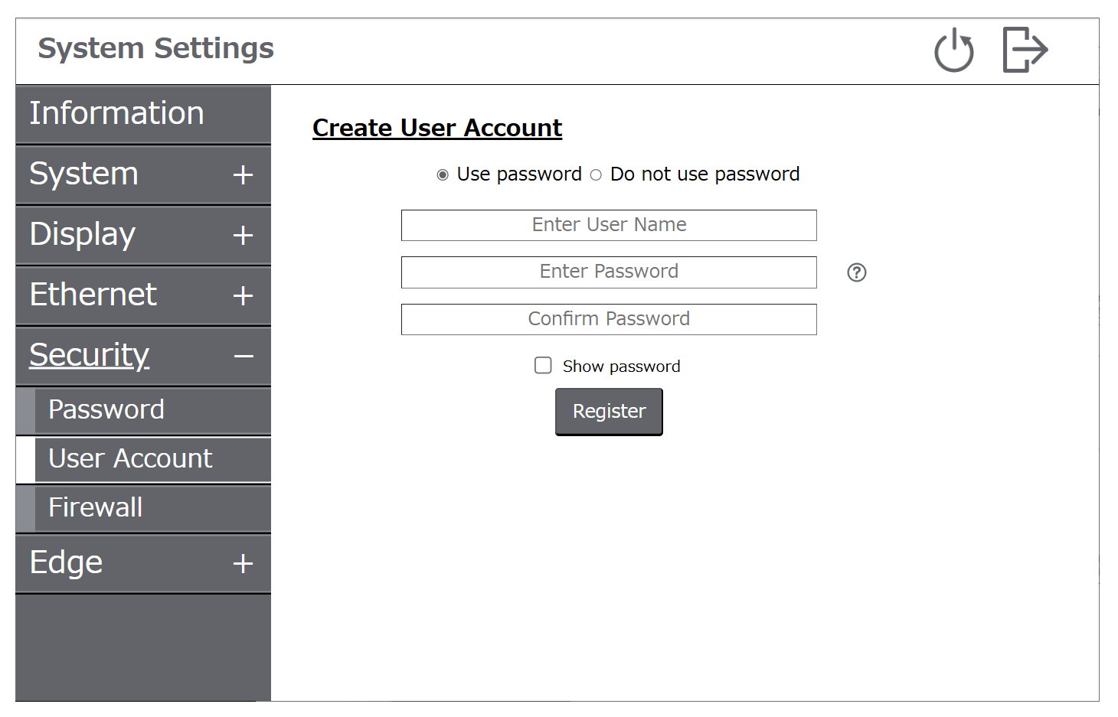Open the Firewall submenu item

(x=143, y=508)
